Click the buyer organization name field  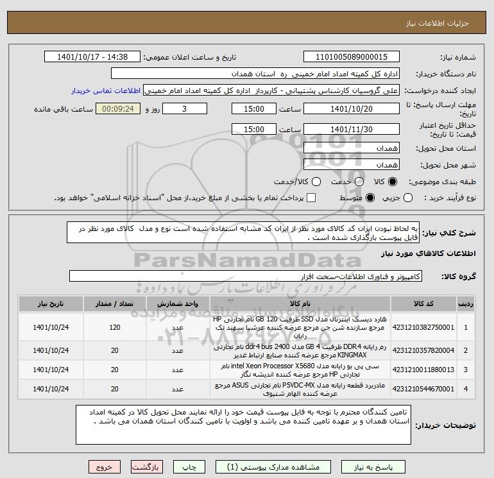pyautogui.click(x=255, y=74)
